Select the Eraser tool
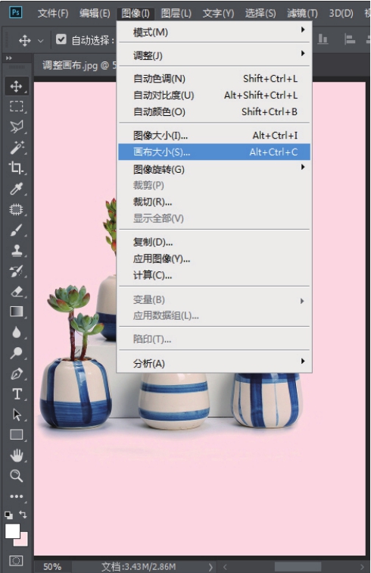The image size is (371, 573). 17,292
